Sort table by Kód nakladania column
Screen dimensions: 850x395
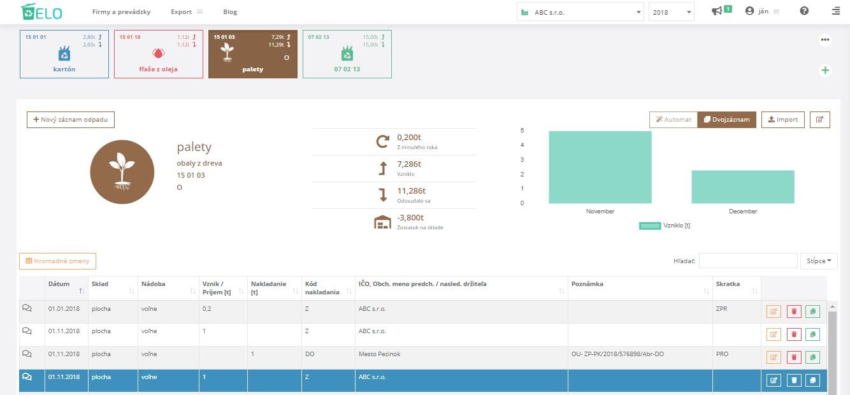[x=329, y=287]
